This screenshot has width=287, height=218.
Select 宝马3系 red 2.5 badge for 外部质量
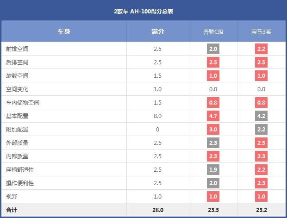coord(261,143)
